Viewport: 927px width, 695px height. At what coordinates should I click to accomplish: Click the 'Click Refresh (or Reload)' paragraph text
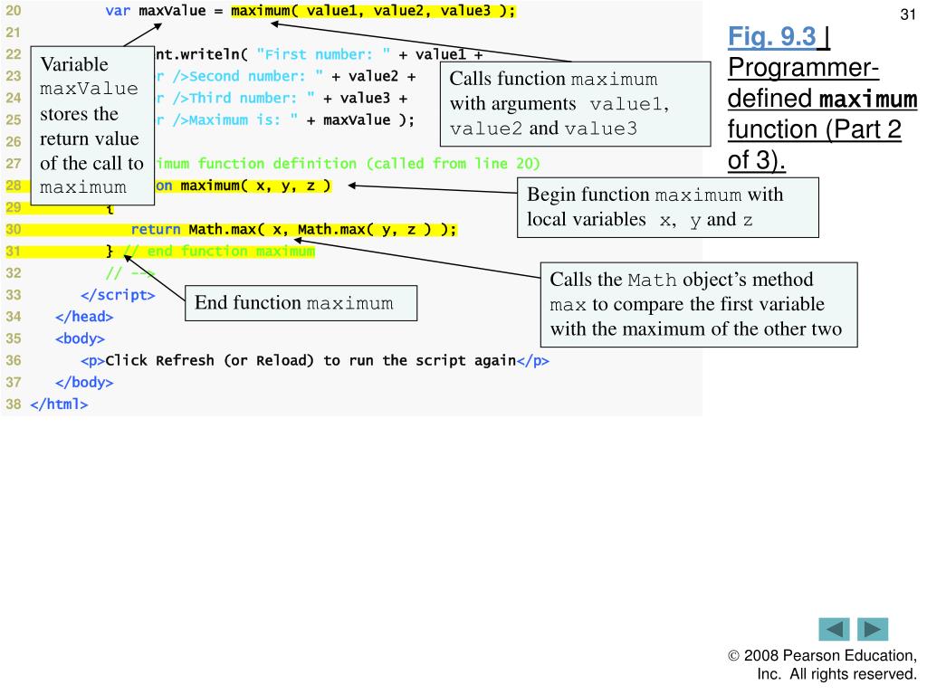(x=311, y=360)
